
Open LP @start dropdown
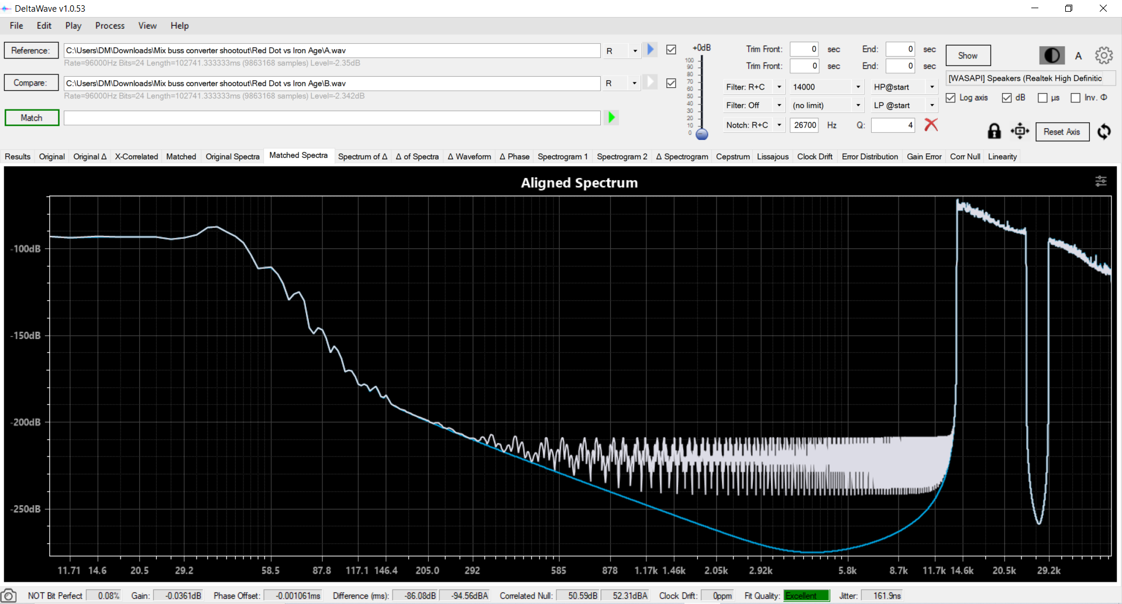(x=932, y=105)
